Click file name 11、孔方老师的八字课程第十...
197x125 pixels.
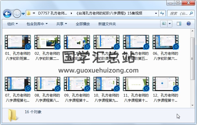pos(136,98)
